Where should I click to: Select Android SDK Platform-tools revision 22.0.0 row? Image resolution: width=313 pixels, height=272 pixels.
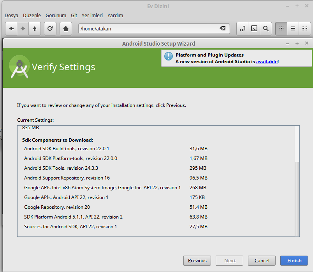[x=116, y=158]
